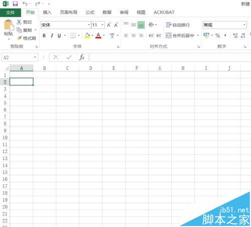This screenshot has width=251, height=227.
Task: Launch font settings dialog from 字体 group
Action: (x=118, y=47)
